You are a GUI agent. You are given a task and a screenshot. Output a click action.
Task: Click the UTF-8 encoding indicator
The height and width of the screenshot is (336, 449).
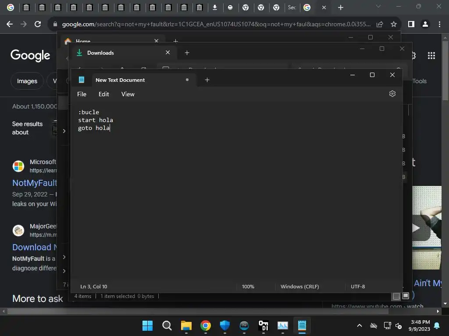[x=358, y=287]
